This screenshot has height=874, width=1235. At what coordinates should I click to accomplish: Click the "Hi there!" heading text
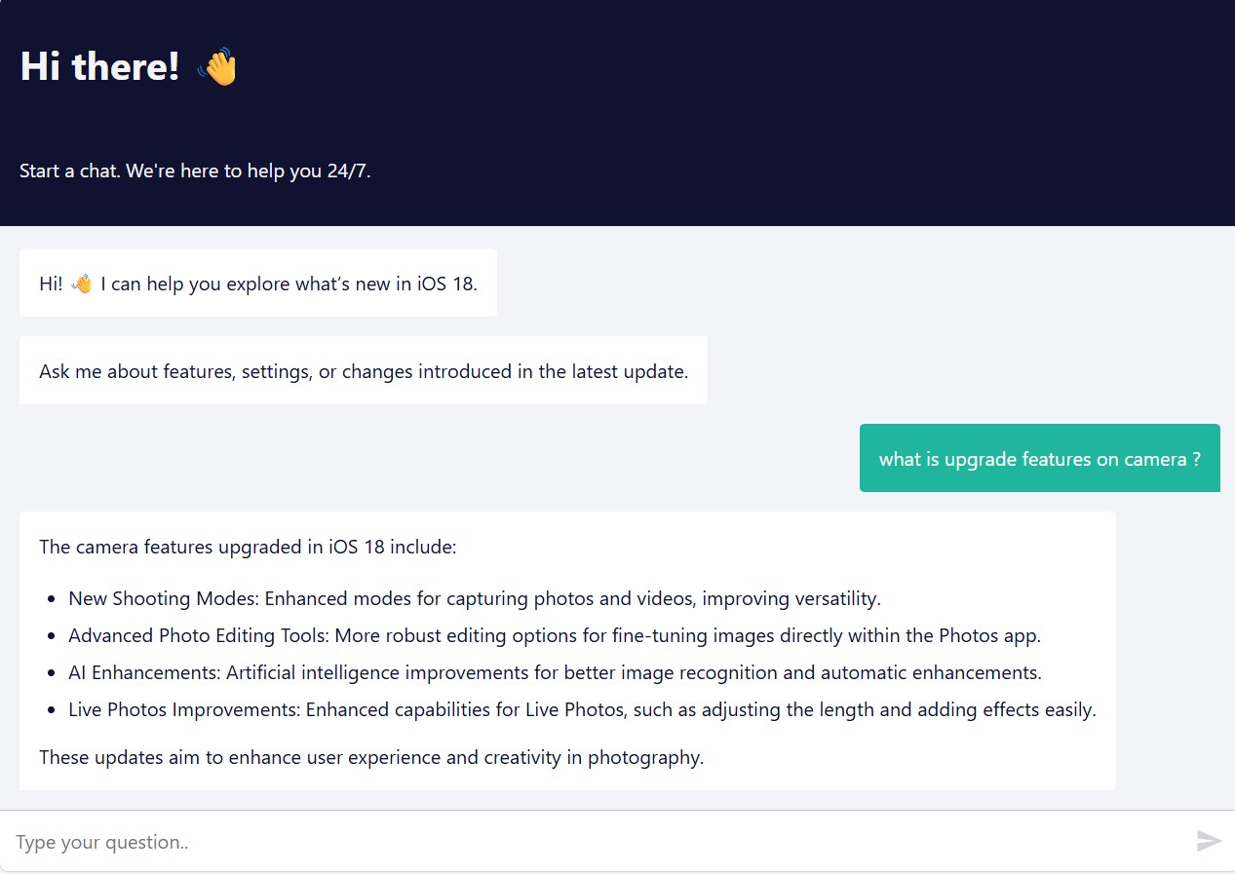point(99,66)
